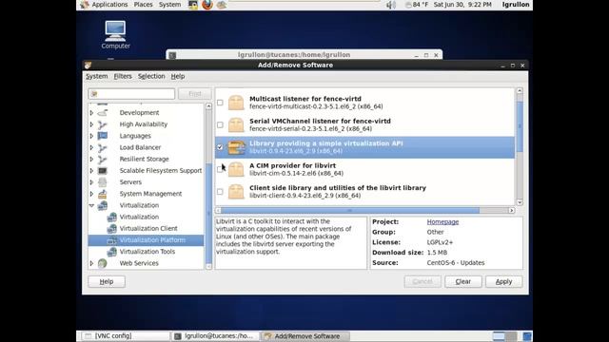Check the libvirt-client package checkbox
609x342 pixels.
click(x=220, y=192)
